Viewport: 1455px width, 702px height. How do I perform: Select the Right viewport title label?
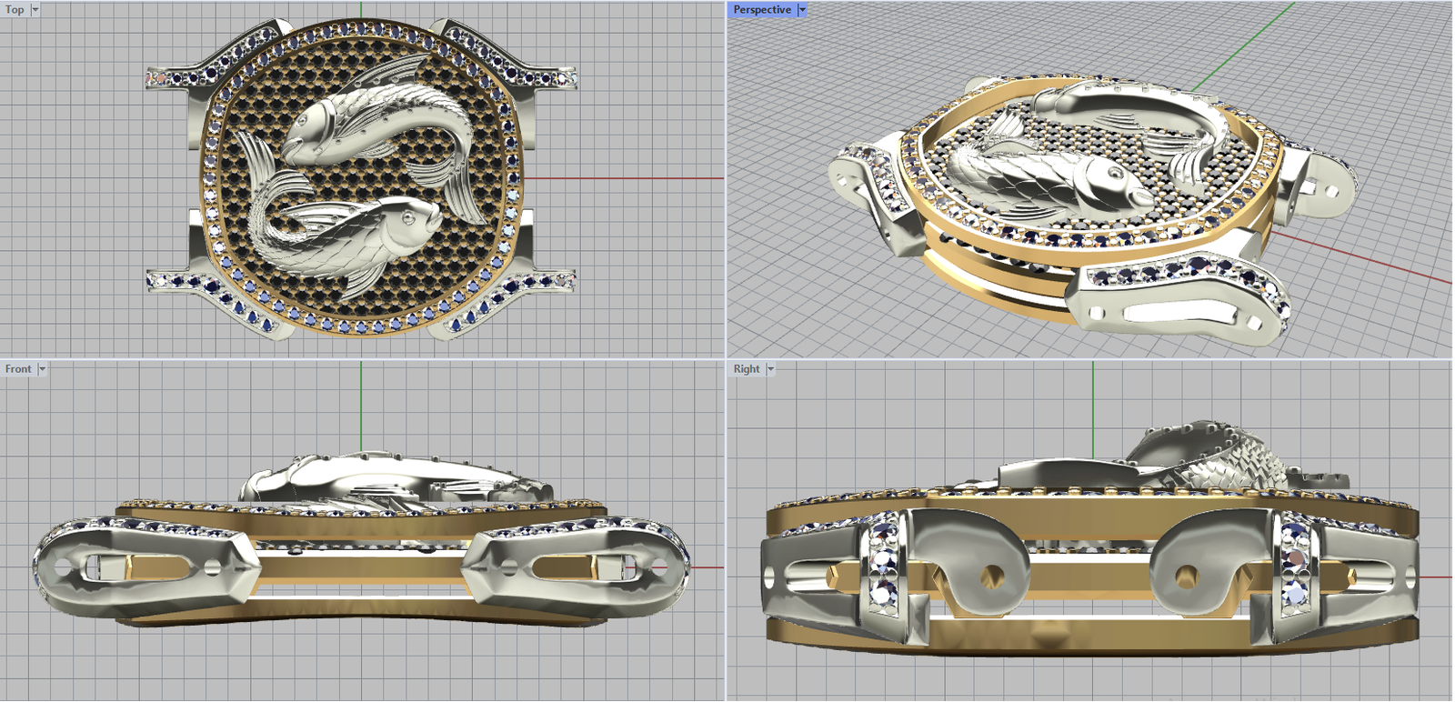click(746, 369)
